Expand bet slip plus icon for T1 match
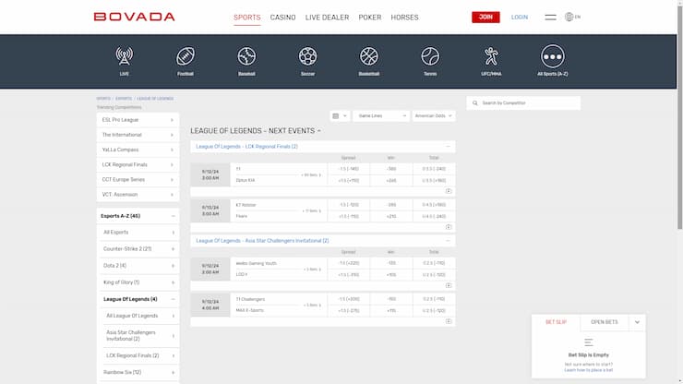This screenshot has height=384, width=683. pyautogui.click(x=449, y=191)
